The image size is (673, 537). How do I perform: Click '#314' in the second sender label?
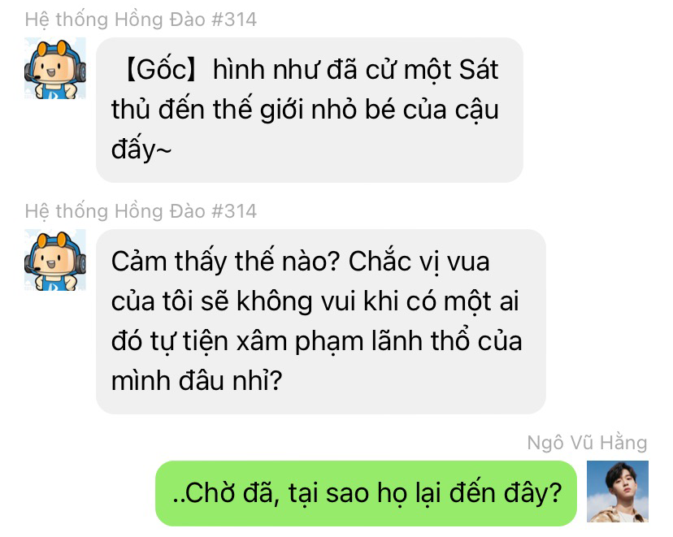click(x=234, y=211)
